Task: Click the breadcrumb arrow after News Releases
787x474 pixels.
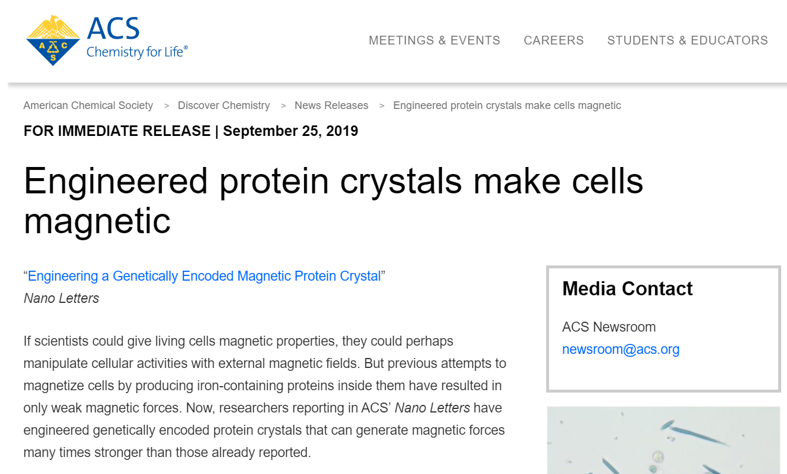Action: 381,106
